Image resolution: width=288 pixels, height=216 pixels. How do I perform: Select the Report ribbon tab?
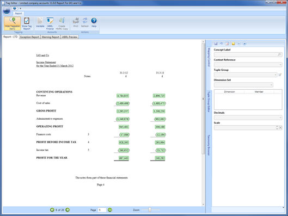[x=19, y=14]
